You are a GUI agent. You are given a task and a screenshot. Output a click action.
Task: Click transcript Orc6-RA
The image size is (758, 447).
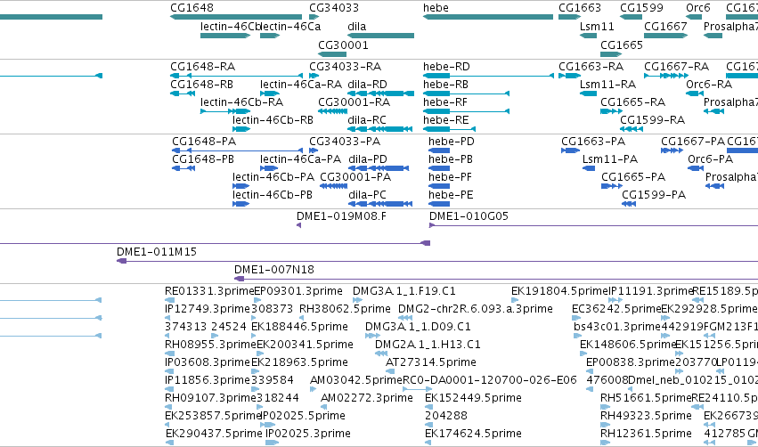(x=709, y=85)
